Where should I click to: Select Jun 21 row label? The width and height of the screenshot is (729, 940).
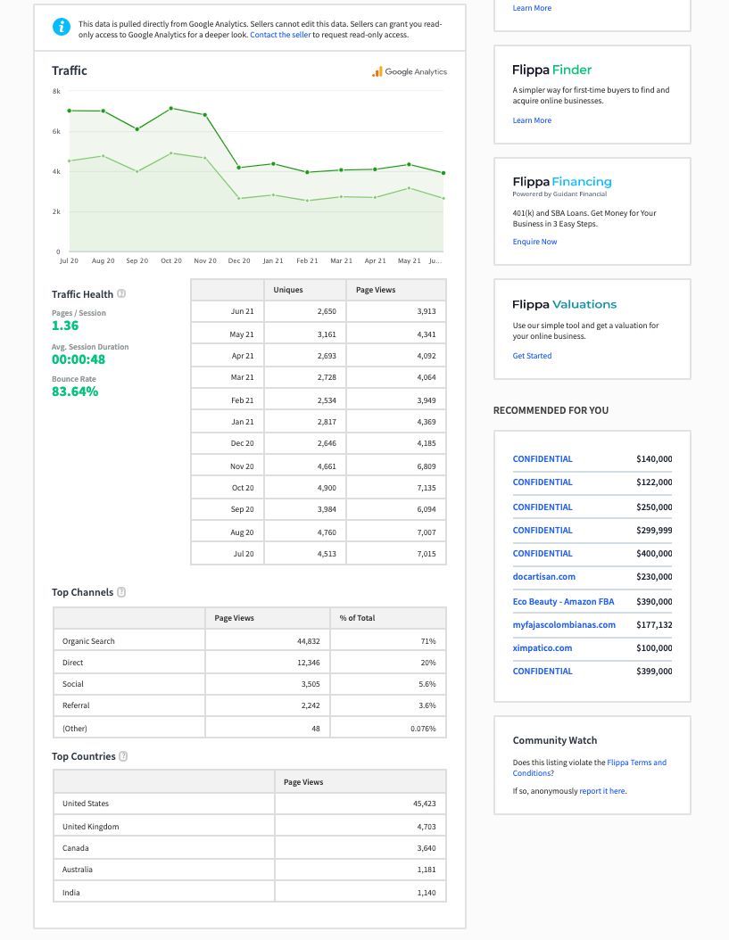click(x=242, y=312)
